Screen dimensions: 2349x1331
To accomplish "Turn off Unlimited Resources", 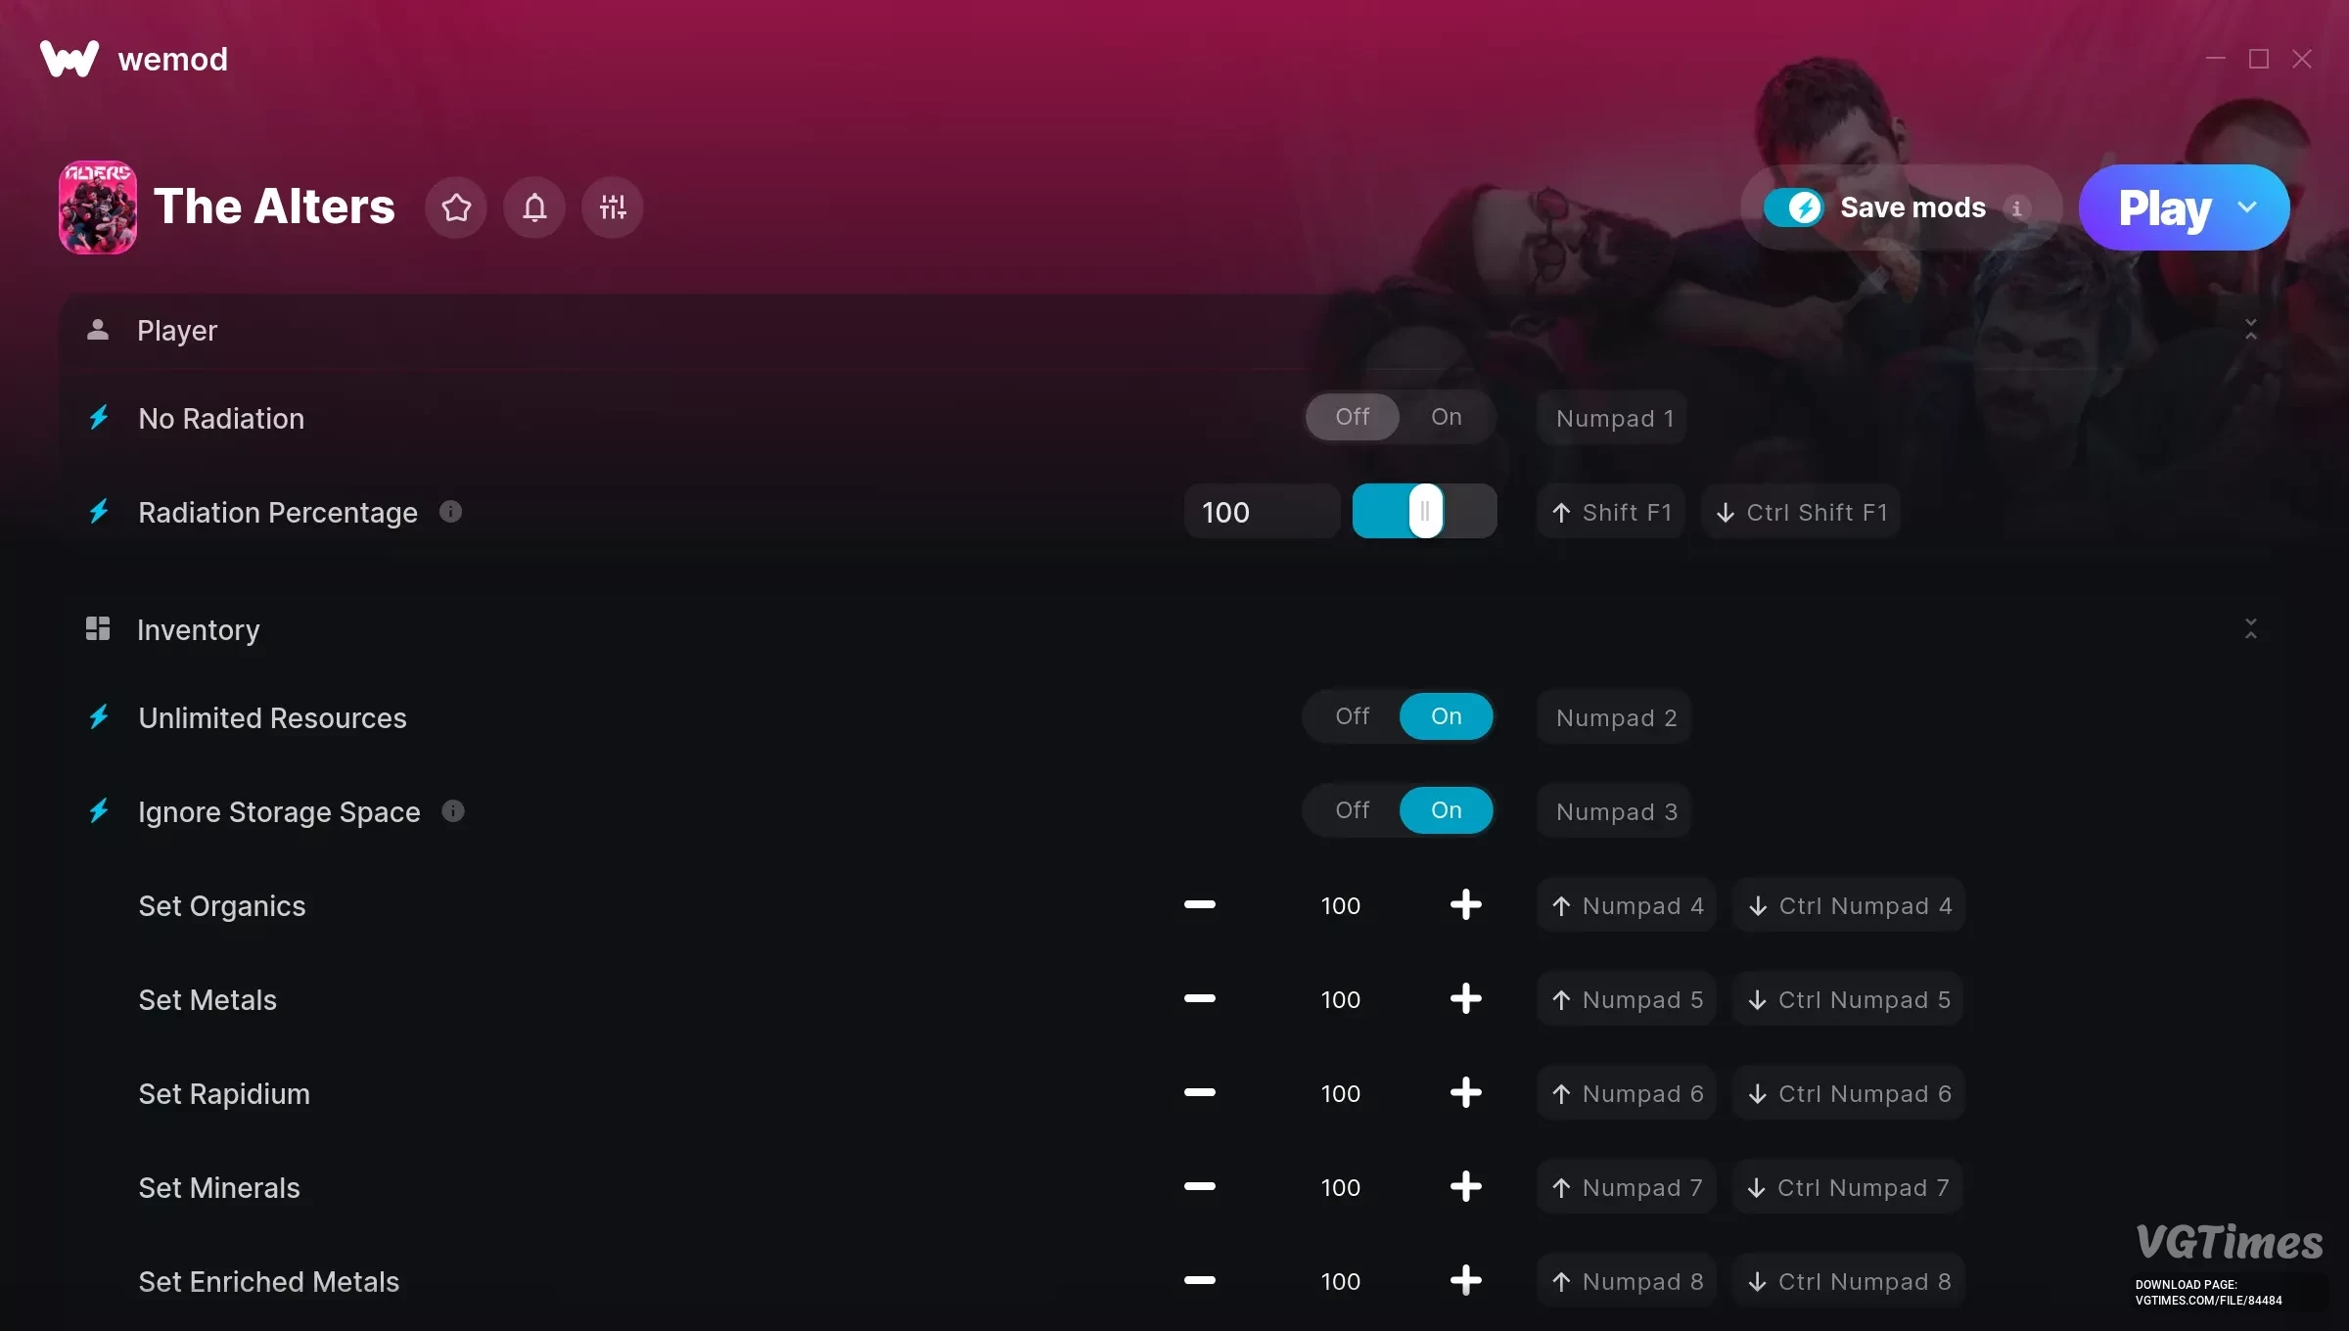I will coord(1353,717).
